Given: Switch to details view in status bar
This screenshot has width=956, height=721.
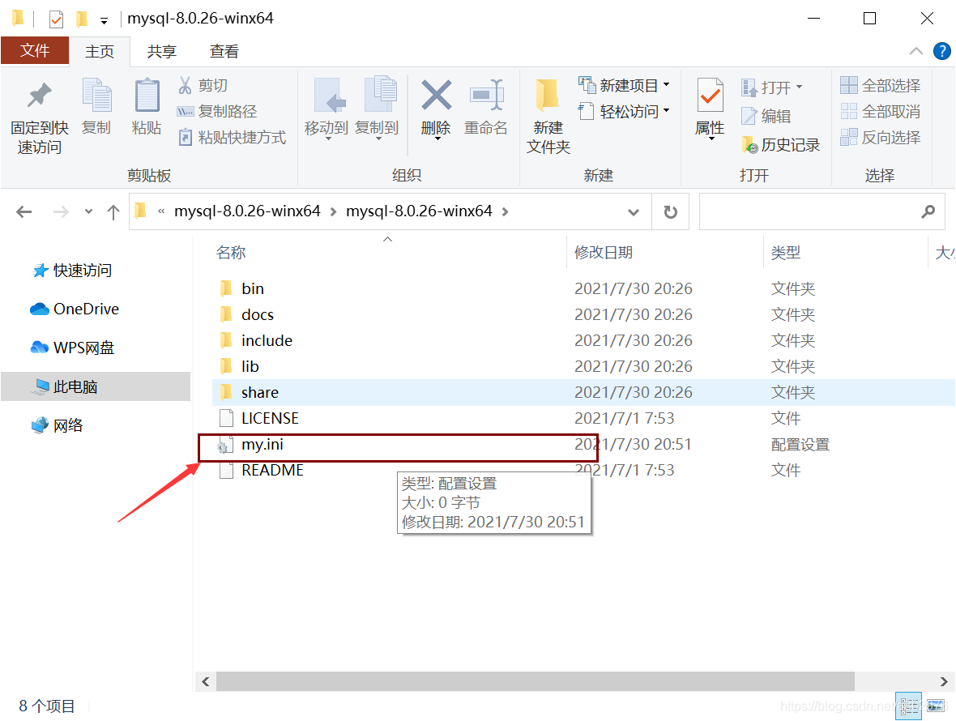Looking at the screenshot, I should (x=908, y=706).
